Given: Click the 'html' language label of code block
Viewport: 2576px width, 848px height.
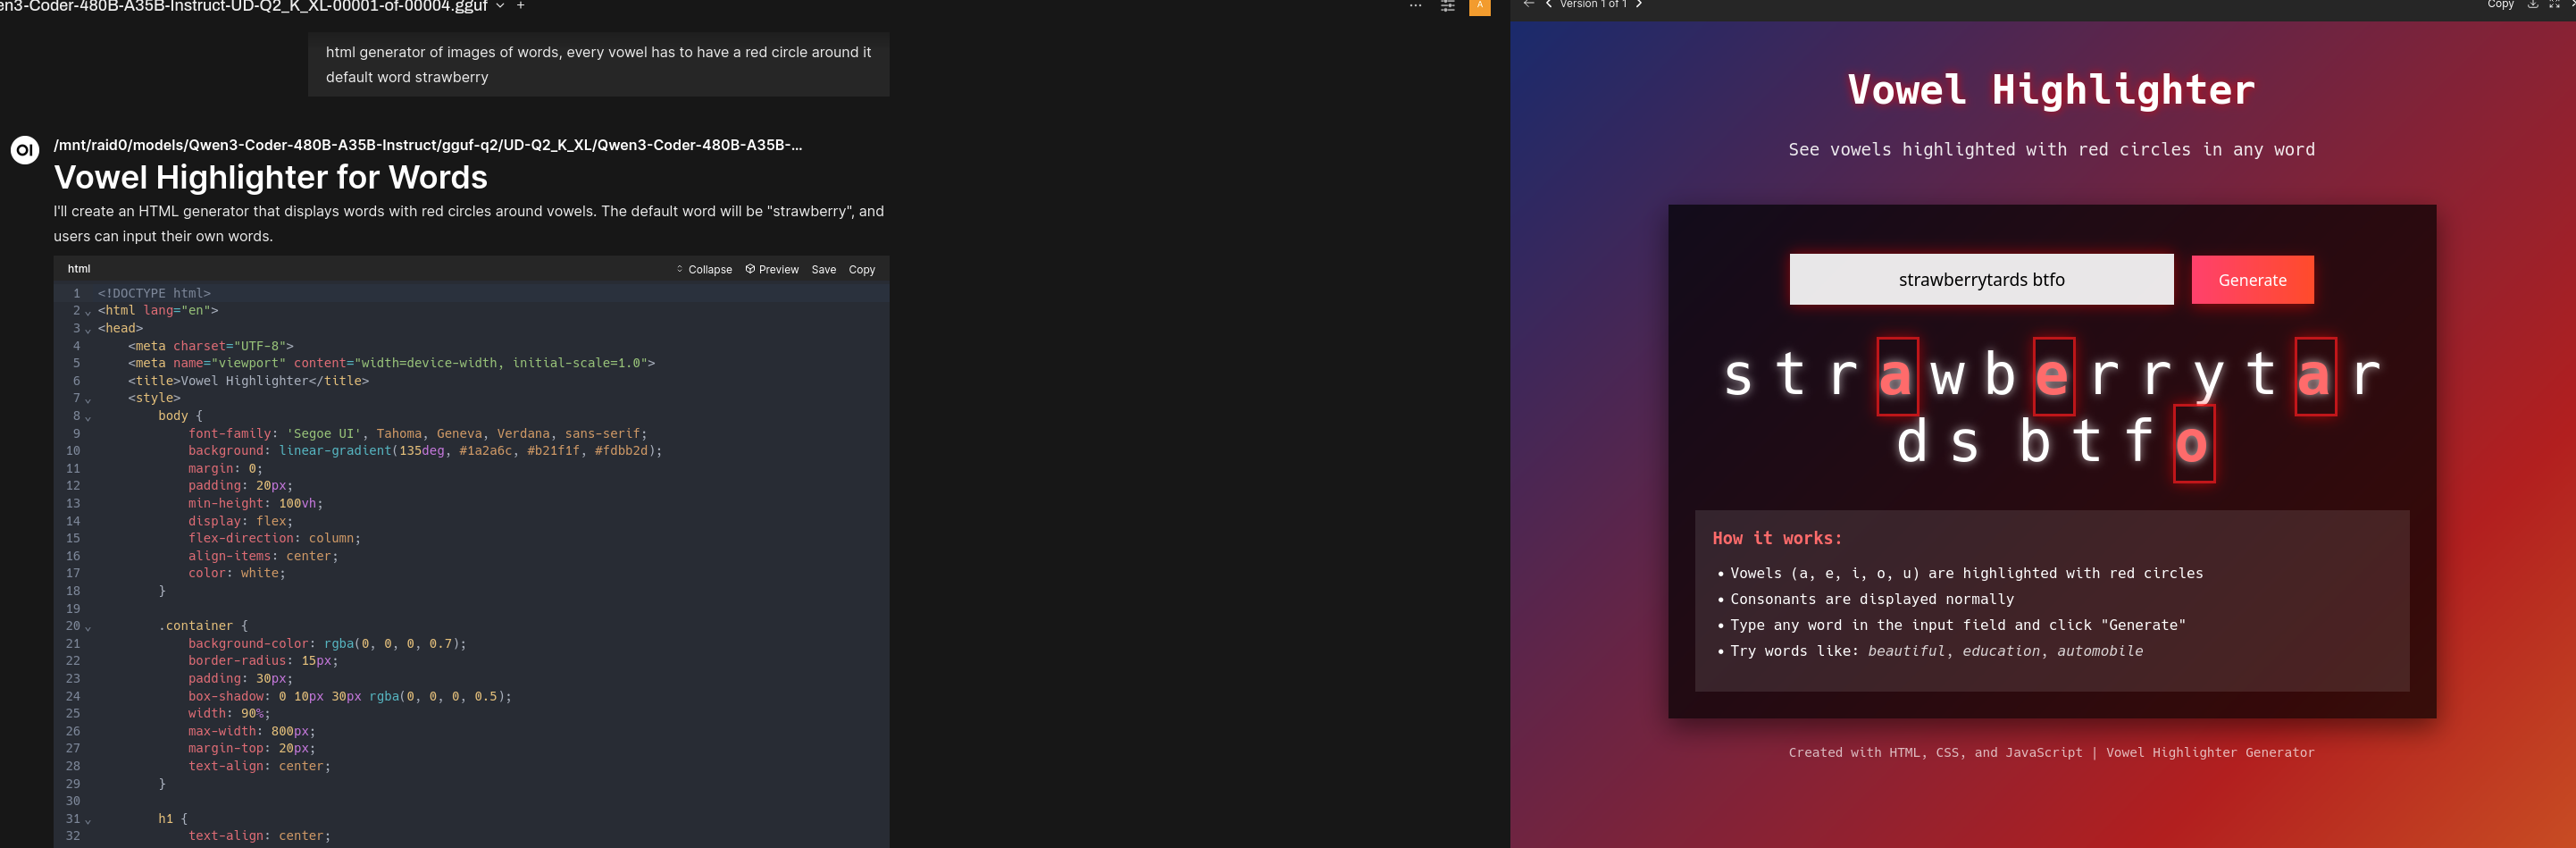Looking at the screenshot, I should 79,269.
